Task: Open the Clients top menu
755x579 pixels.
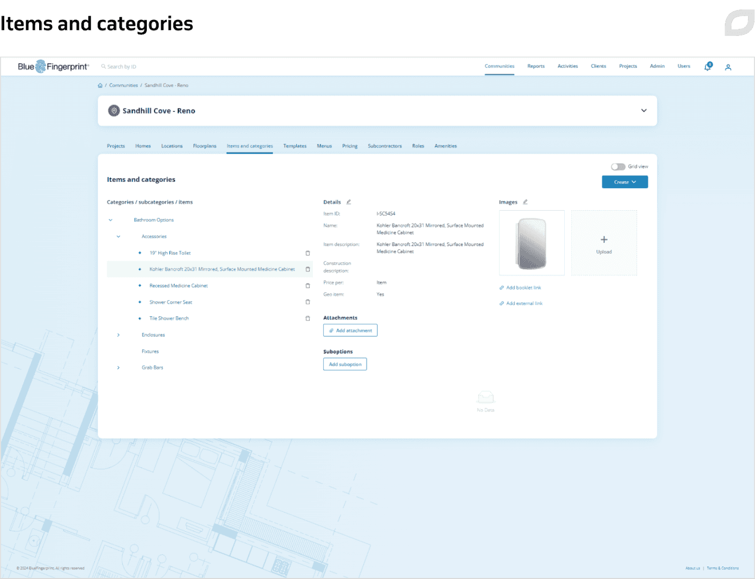Action: click(x=599, y=66)
